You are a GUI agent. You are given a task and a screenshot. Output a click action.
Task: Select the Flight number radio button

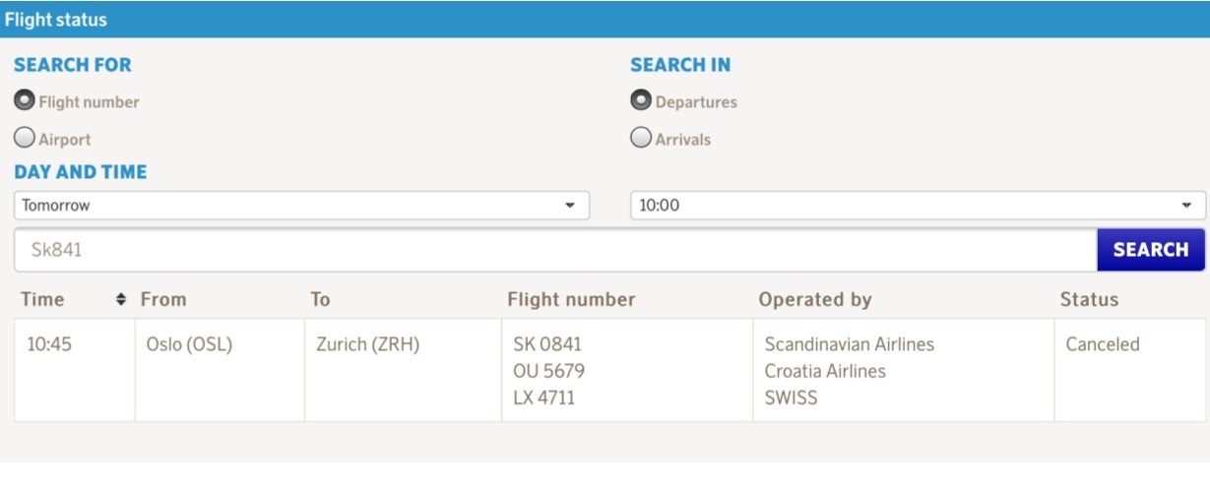click(25, 100)
